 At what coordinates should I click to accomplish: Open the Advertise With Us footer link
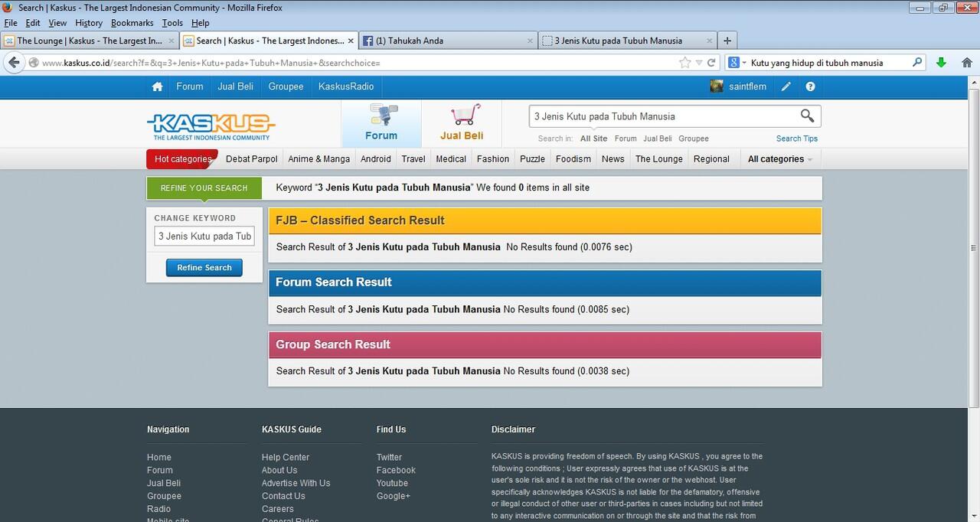pos(296,483)
